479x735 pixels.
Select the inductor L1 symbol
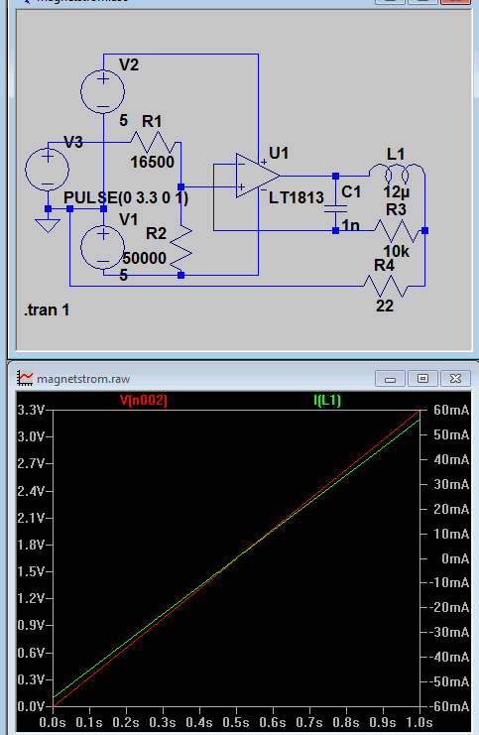point(397,173)
